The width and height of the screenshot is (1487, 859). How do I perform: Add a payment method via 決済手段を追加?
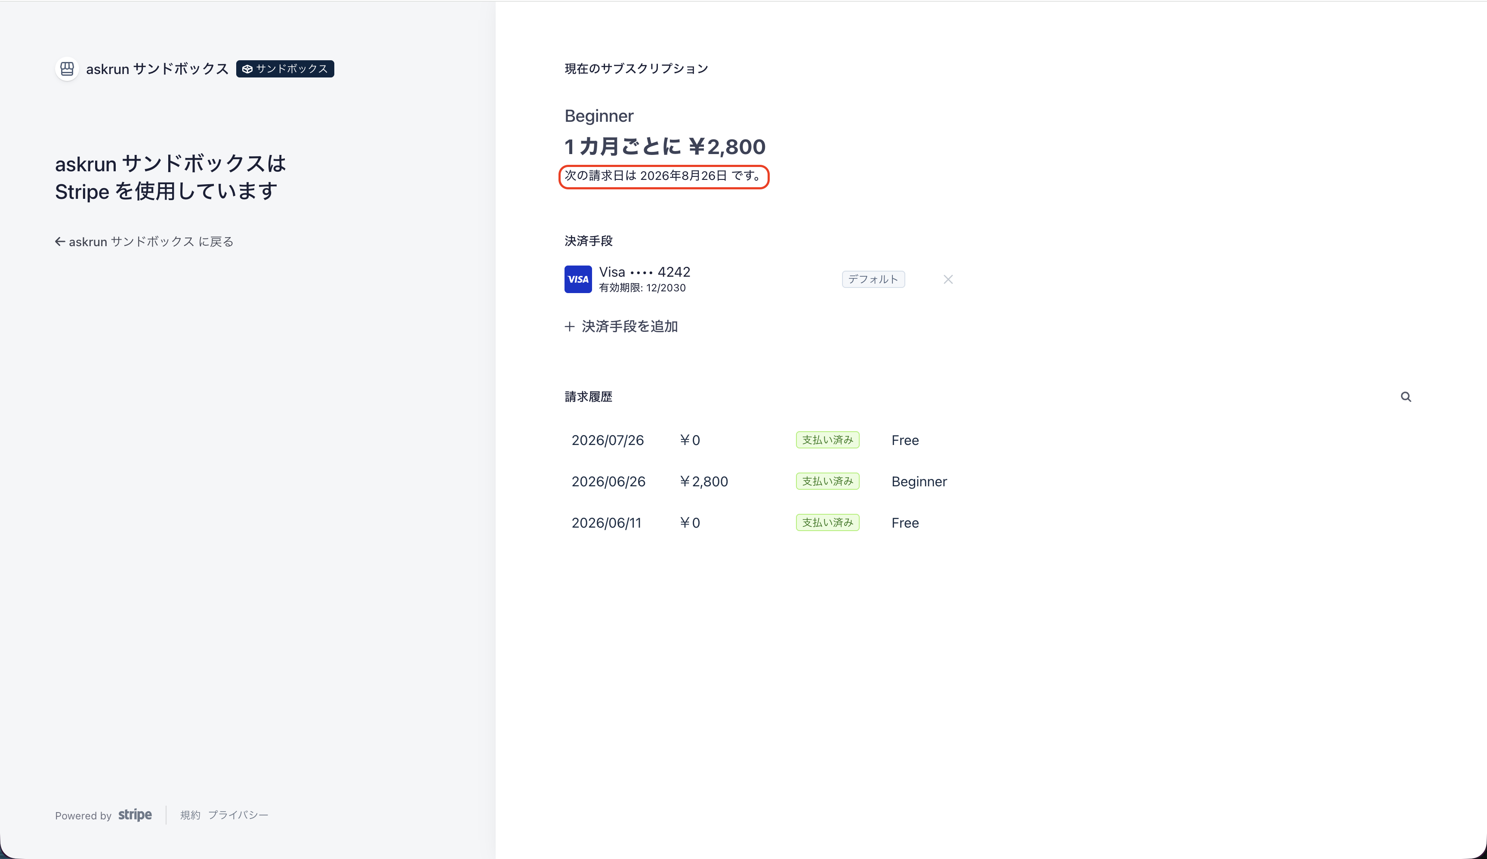(x=621, y=327)
